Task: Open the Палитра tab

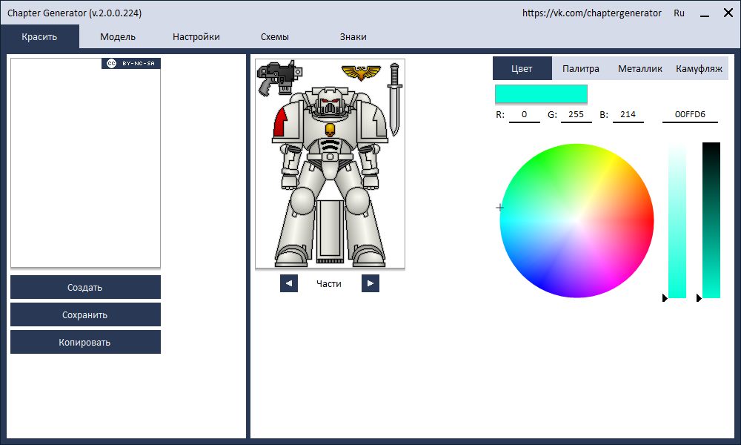Action: [x=581, y=68]
